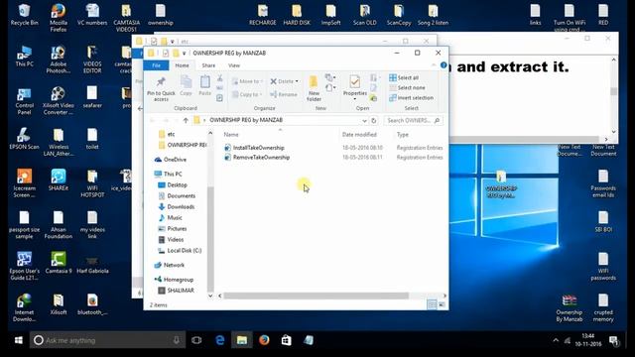Select Camtasia 9 desktop icon

point(59,263)
